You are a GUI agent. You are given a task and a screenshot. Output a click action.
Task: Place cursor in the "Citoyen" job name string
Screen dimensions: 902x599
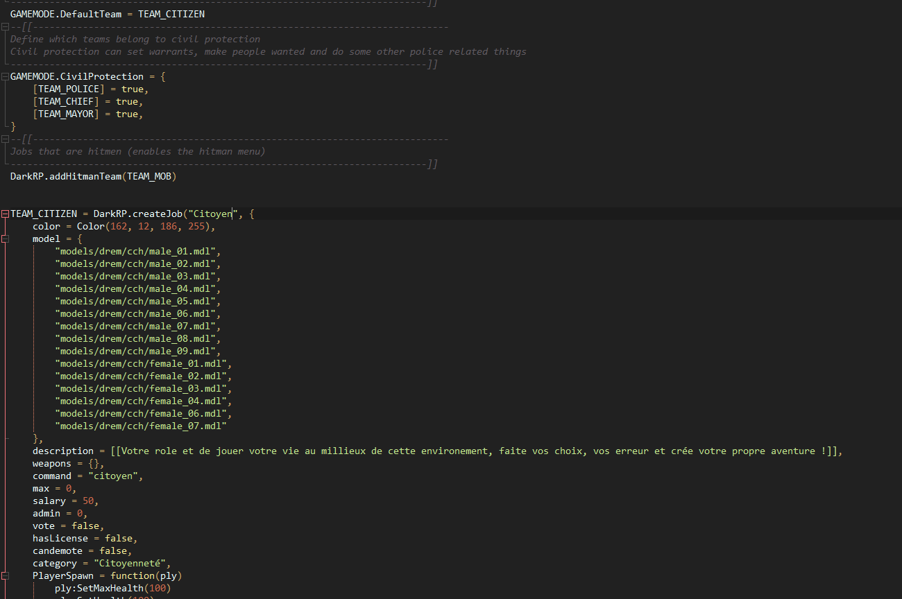point(213,214)
